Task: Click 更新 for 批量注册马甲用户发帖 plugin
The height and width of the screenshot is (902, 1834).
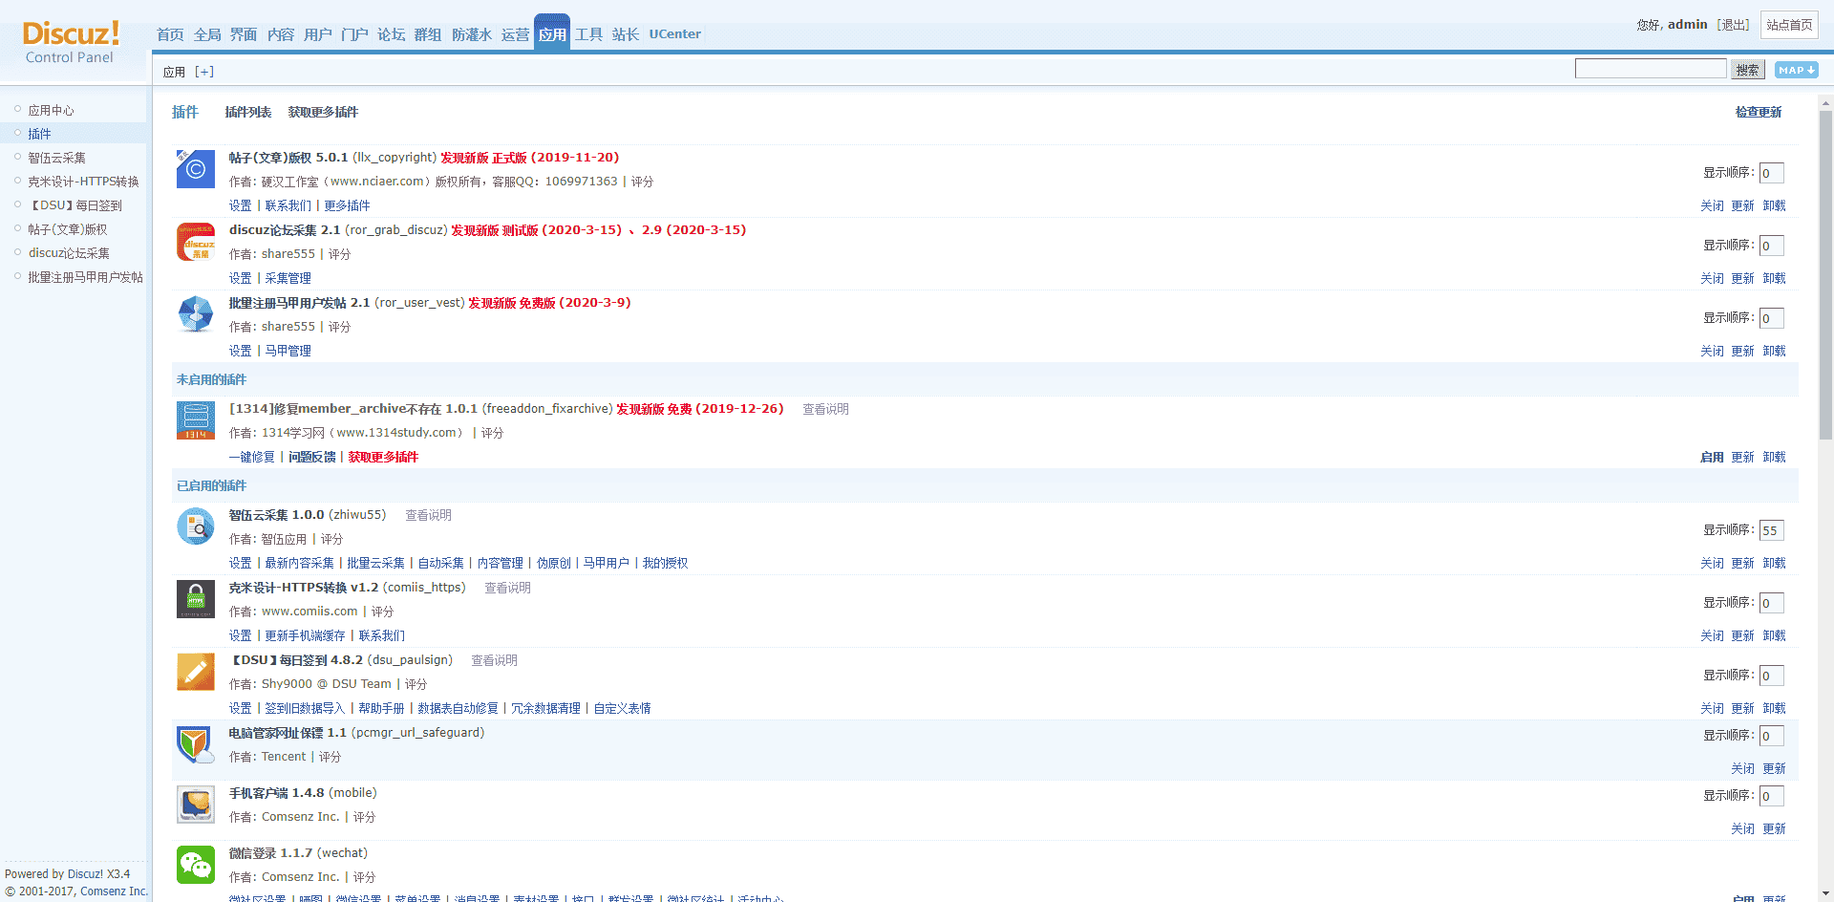Action: (1742, 352)
